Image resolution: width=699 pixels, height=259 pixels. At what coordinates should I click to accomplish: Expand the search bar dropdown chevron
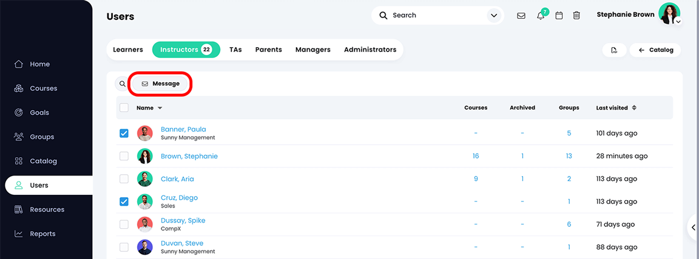[x=494, y=16]
